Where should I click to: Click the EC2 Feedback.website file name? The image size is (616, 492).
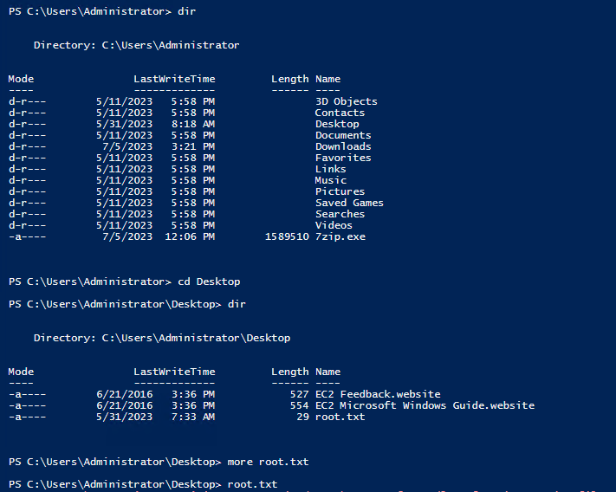[377, 394]
